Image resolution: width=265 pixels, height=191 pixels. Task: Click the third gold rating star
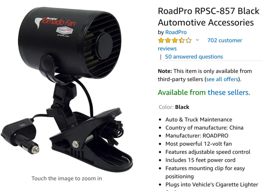pyautogui.click(x=175, y=40)
